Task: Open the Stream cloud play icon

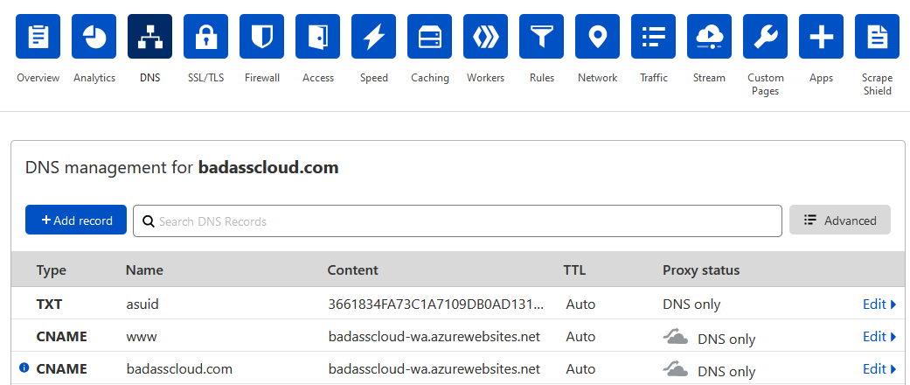Action: (x=709, y=37)
